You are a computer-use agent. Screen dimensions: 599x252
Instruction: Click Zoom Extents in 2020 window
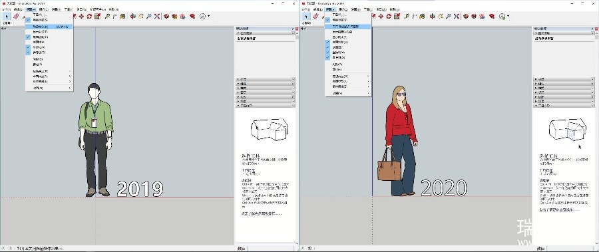pyautogui.click(x=456, y=17)
